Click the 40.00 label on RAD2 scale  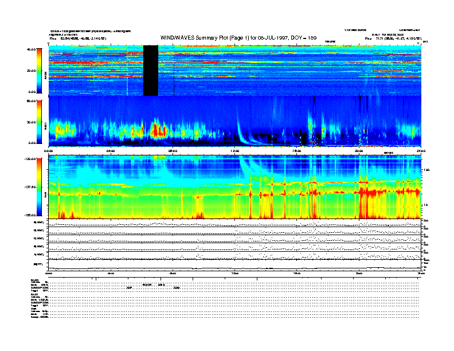click(x=31, y=49)
